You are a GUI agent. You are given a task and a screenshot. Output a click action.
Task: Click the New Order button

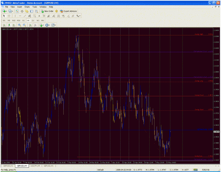(x=47, y=11)
